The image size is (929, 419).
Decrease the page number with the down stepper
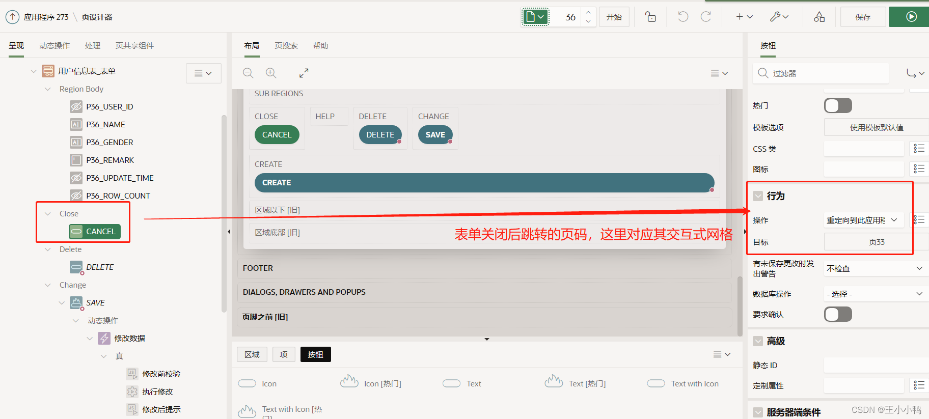(x=588, y=21)
